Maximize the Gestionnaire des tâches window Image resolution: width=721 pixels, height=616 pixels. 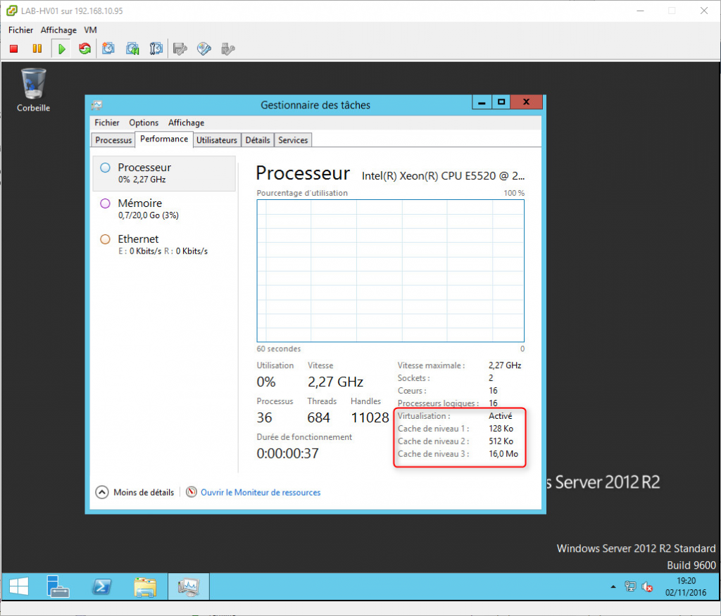pyautogui.click(x=501, y=102)
